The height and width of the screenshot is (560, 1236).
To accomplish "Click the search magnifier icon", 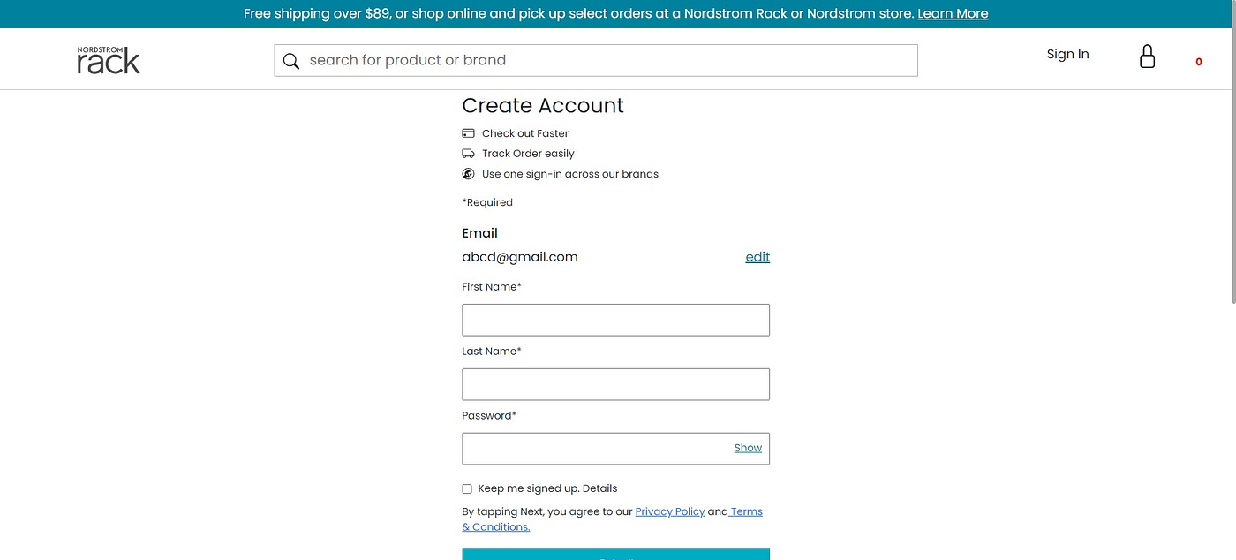I will (x=291, y=61).
